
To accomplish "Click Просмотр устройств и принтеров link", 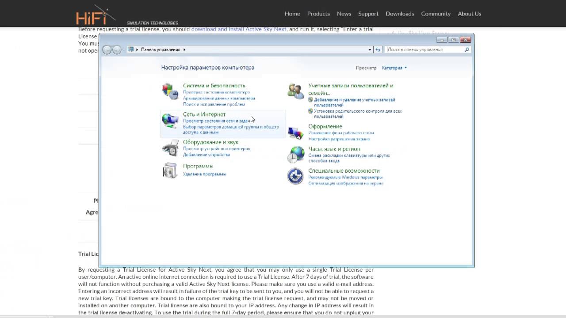I will pos(216,149).
